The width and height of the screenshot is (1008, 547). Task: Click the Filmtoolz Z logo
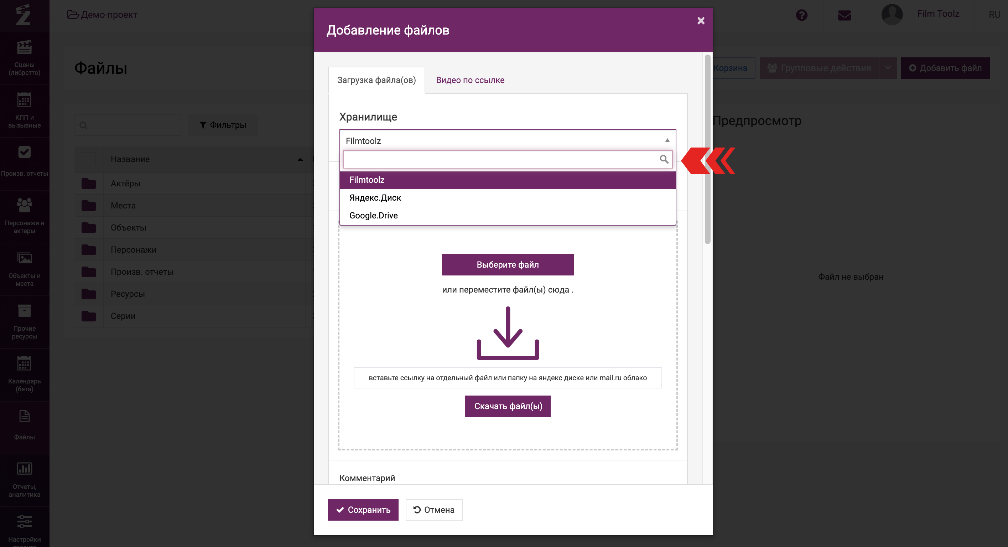[23, 15]
